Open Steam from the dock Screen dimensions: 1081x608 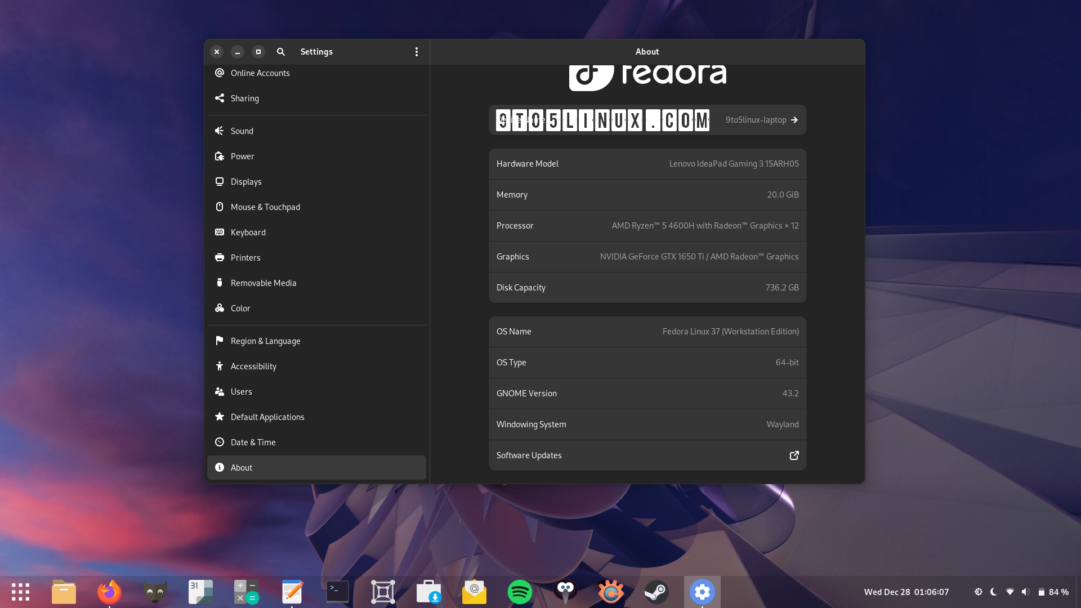[x=656, y=592]
